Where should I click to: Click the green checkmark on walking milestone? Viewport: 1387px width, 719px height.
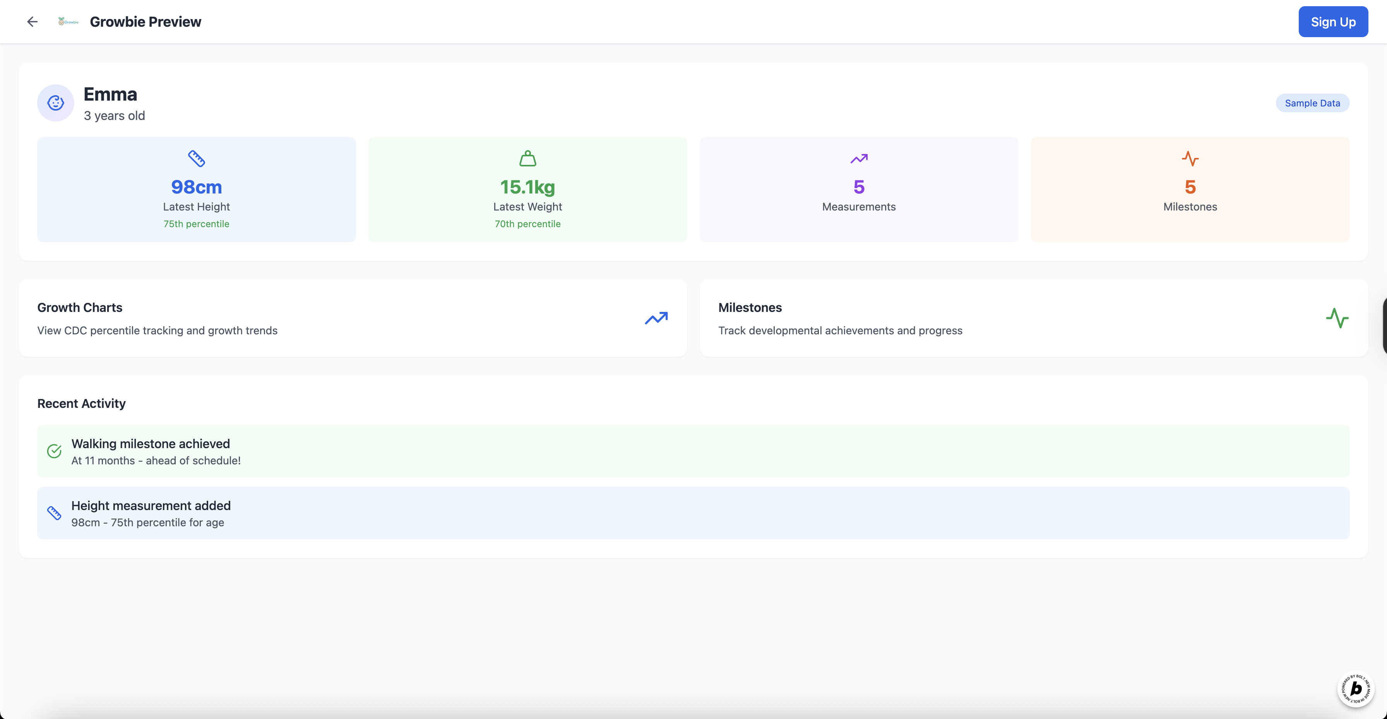point(55,451)
